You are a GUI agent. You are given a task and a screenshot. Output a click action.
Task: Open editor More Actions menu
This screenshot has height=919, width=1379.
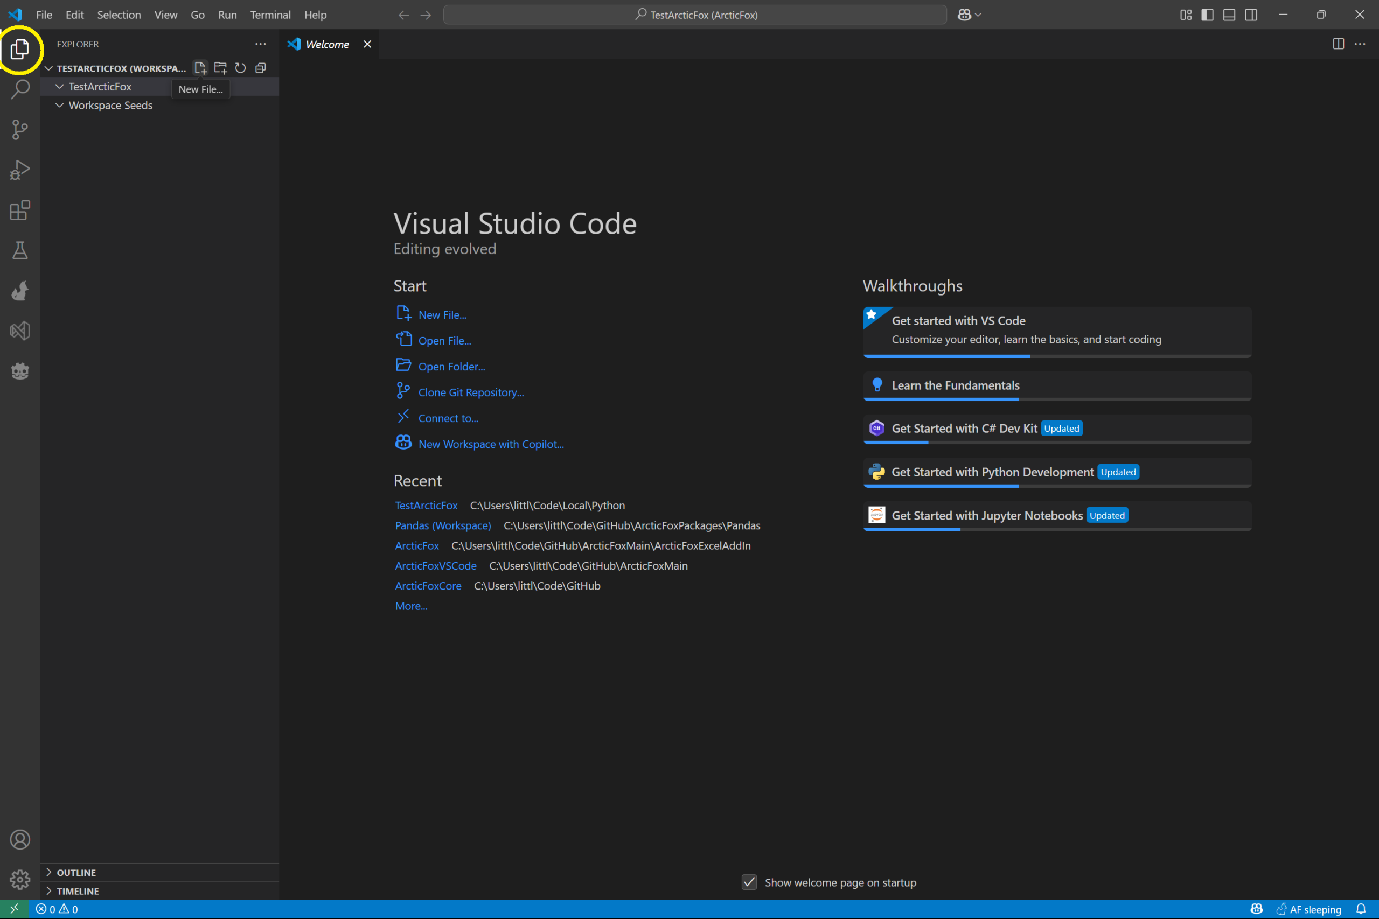(1360, 44)
